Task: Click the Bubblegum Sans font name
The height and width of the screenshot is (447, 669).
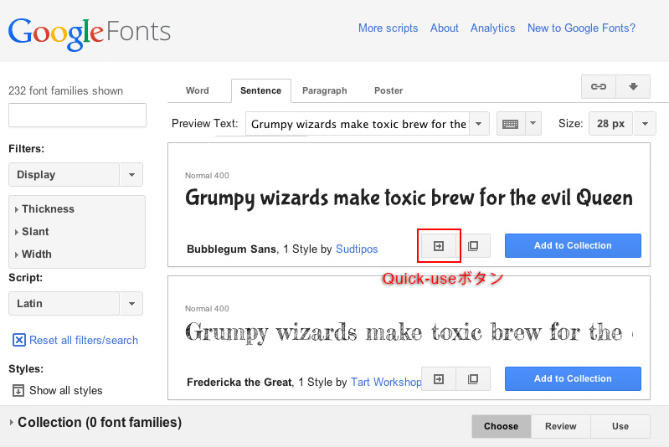Action: [231, 249]
